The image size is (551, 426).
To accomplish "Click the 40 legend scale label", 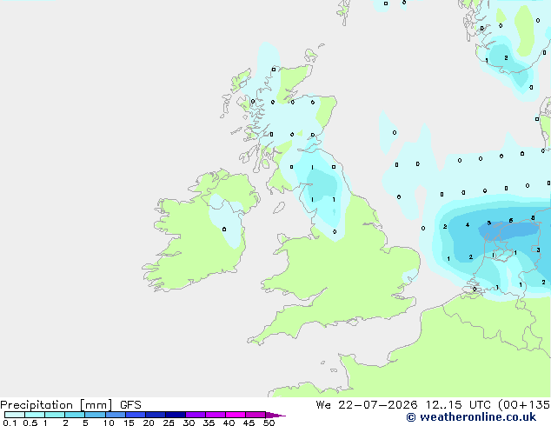I will [229, 423].
